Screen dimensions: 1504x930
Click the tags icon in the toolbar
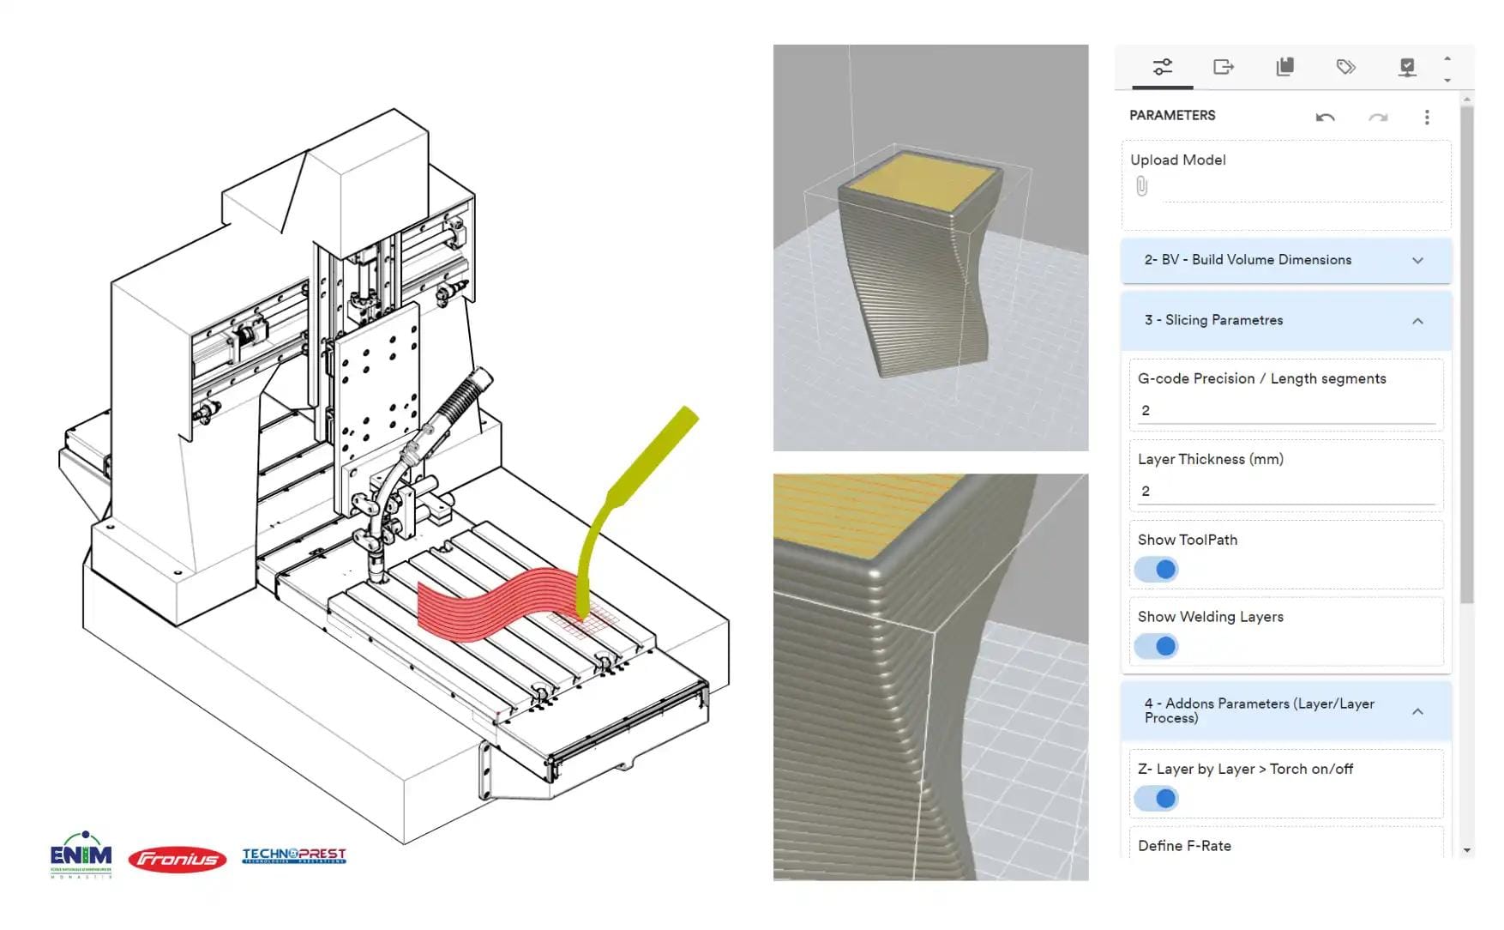[x=1345, y=66]
